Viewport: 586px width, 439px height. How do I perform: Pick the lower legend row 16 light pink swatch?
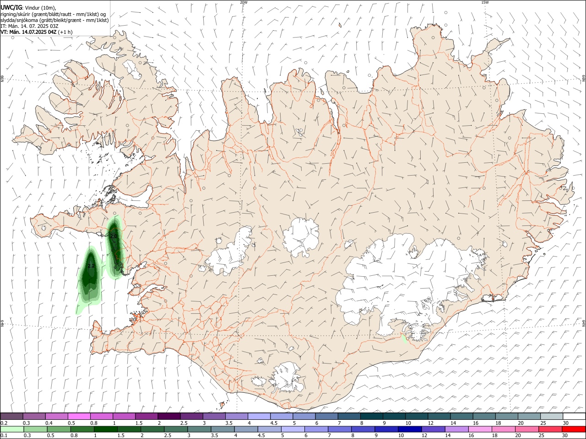tap(479, 429)
